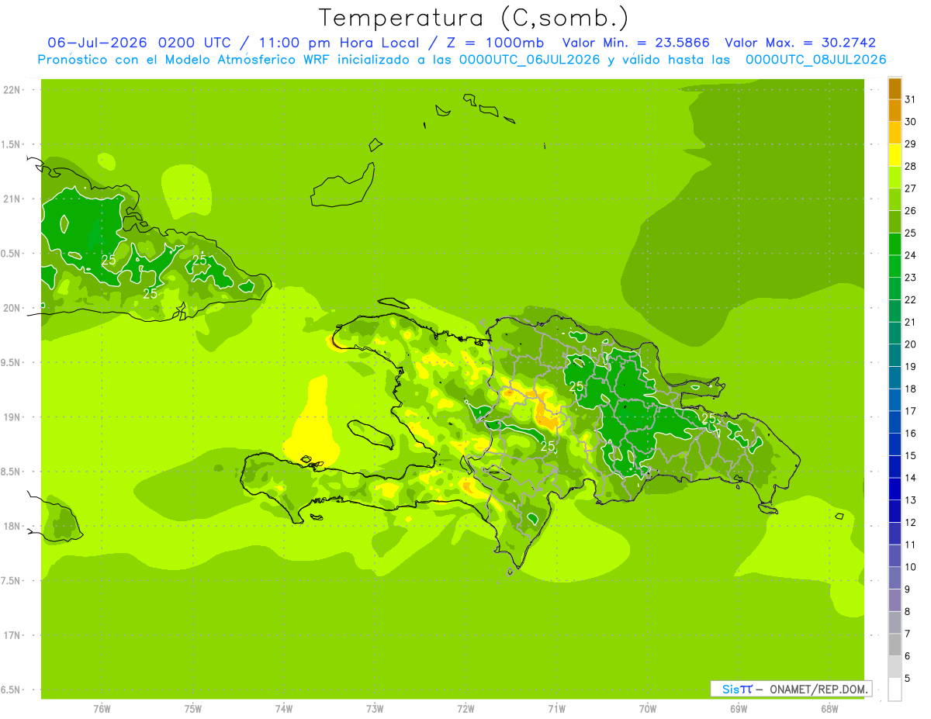931x719 pixels.
Task: Click the colorbar label "20"
Action: 910,344
